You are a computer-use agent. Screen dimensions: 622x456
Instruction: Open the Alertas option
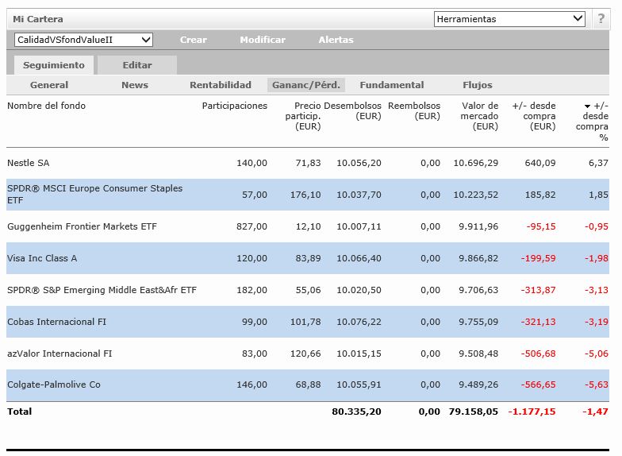(336, 40)
